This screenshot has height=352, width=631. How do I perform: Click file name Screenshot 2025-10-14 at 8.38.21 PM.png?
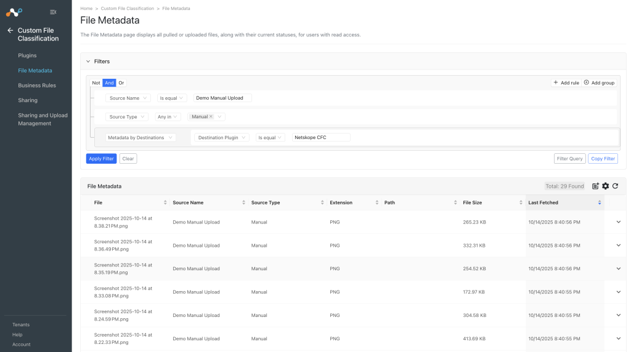(x=123, y=222)
